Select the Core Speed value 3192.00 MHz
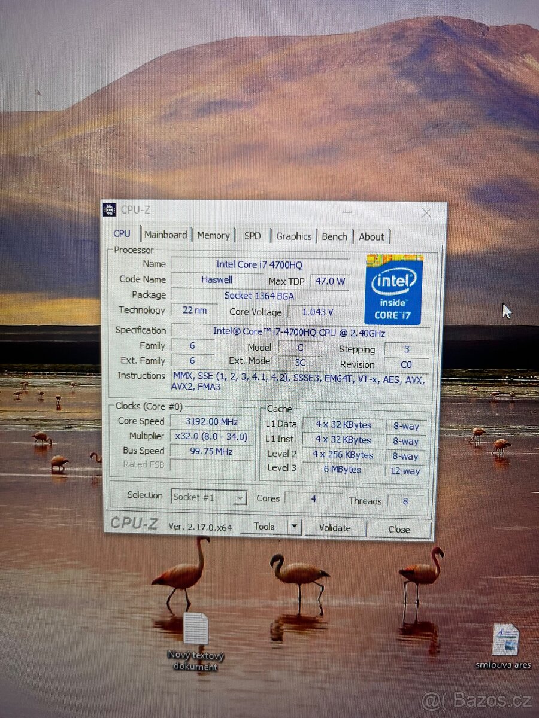 211,421
